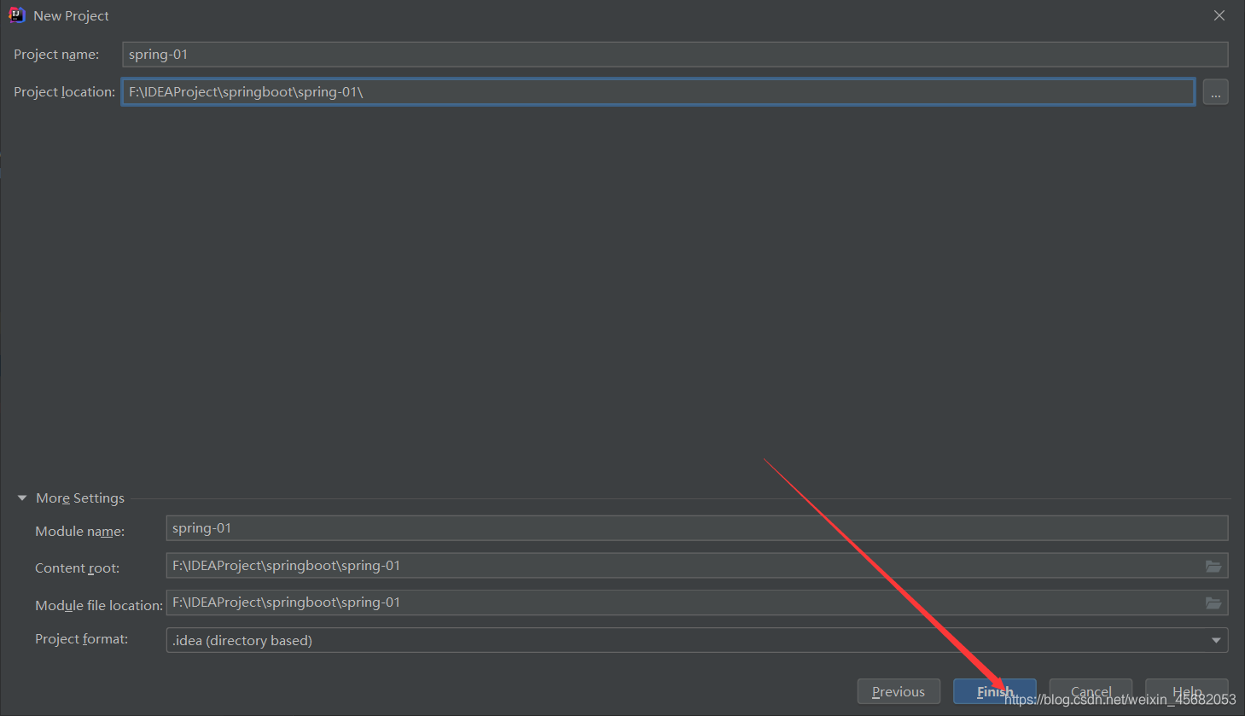Click the Content root label

click(78, 568)
